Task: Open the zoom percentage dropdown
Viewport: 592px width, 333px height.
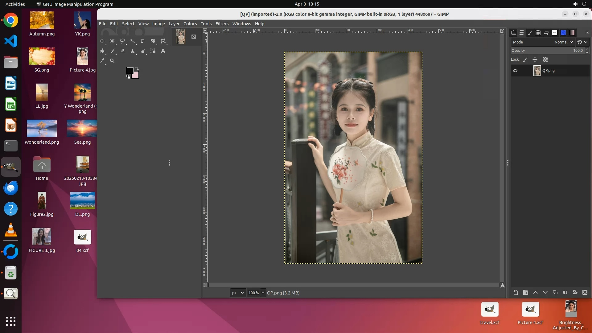Action: pyautogui.click(x=263, y=293)
